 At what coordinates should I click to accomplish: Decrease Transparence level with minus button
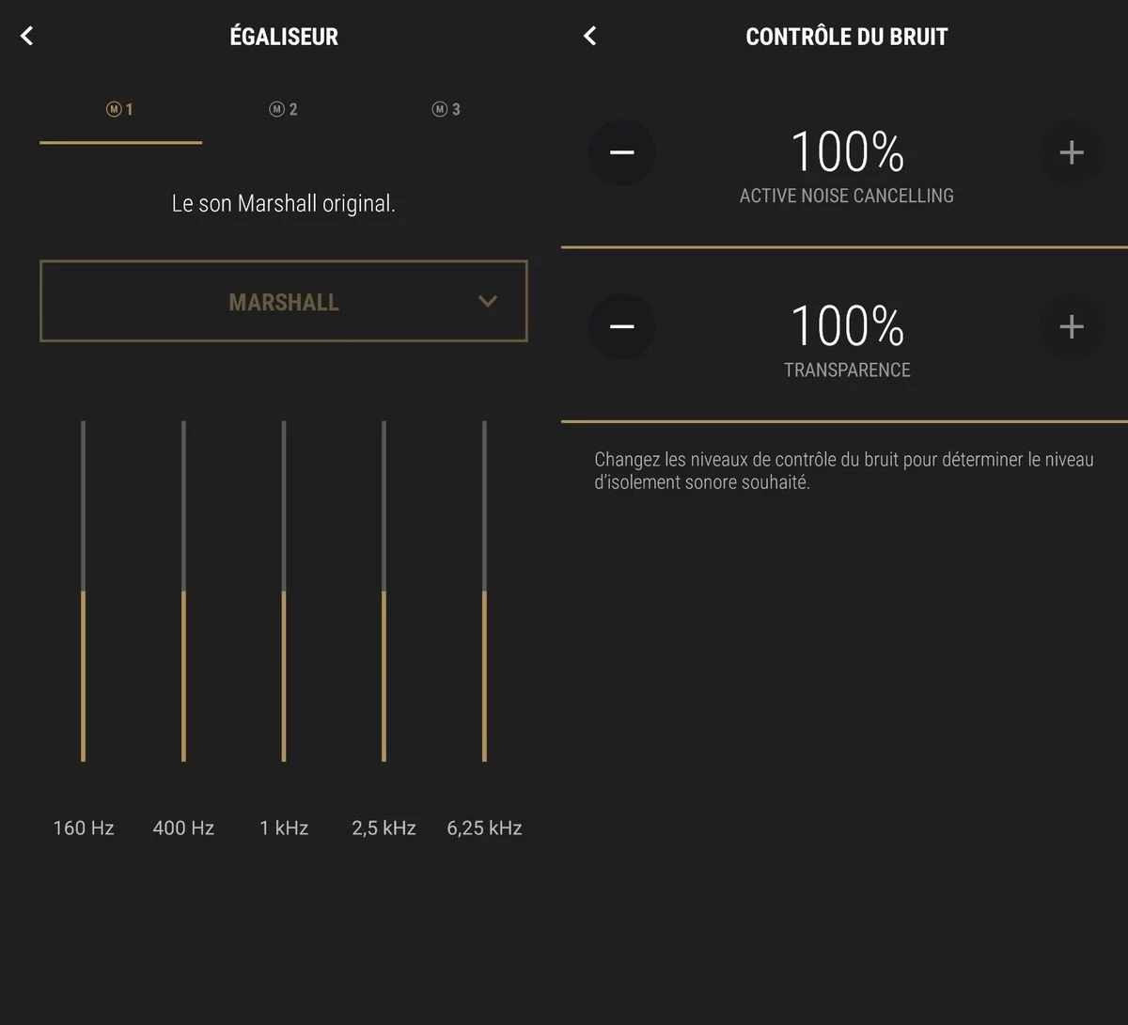pos(622,326)
